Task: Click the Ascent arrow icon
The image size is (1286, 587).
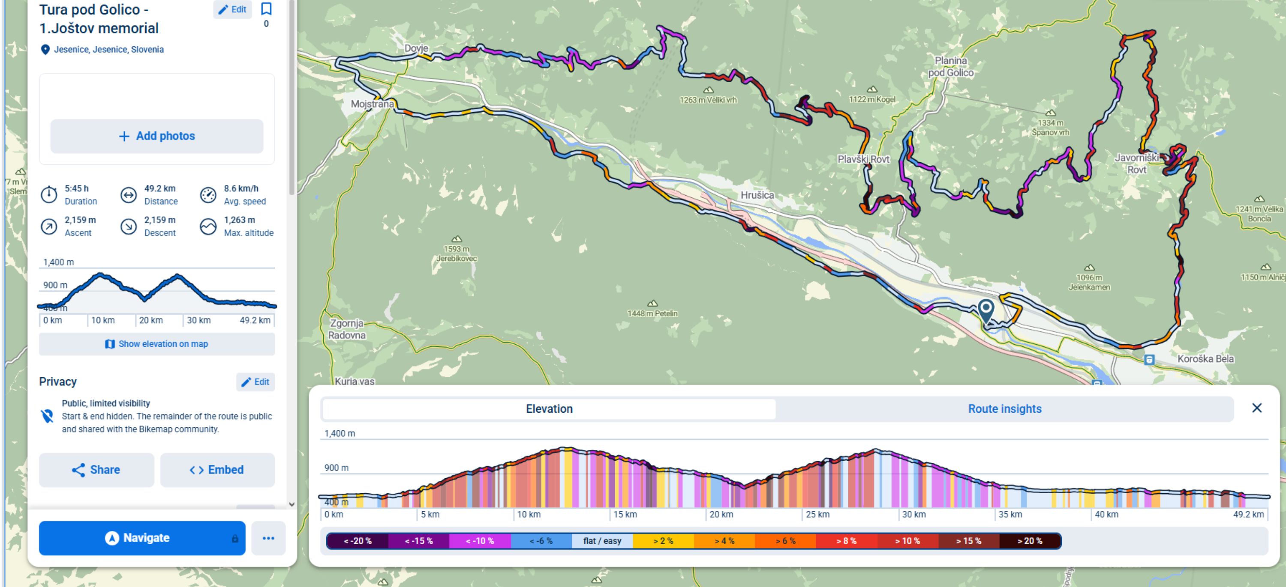Action: [x=49, y=226]
